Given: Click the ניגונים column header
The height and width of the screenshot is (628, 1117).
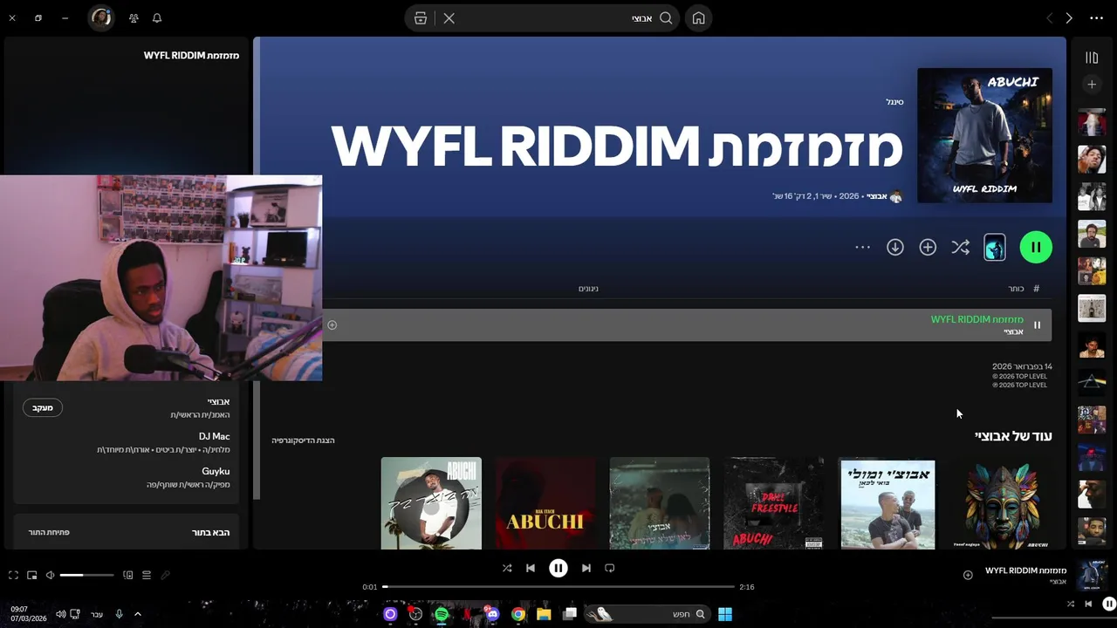Looking at the screenshot, I should (x=588, y=289).
